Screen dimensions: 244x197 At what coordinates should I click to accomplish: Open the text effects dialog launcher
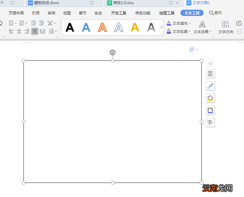213,37
